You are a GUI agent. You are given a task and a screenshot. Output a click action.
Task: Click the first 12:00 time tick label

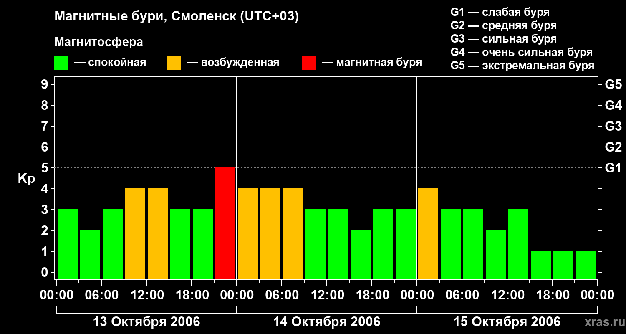(x=146, y=295)
